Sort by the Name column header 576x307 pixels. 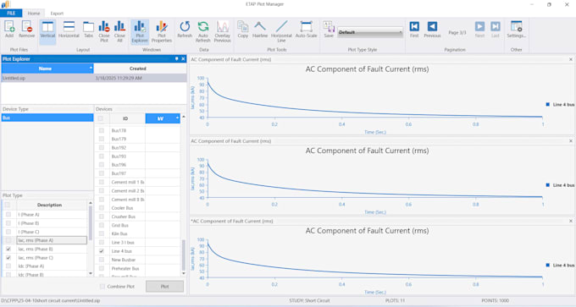[47, 69]
